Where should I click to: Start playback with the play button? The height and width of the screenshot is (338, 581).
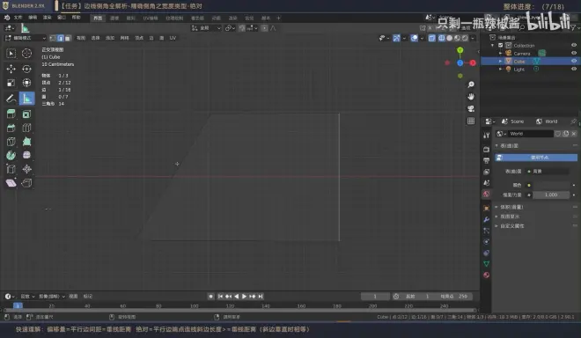(244, 296)
